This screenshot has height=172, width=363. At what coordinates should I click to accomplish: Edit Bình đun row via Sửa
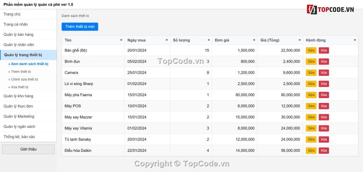(311, 61)
